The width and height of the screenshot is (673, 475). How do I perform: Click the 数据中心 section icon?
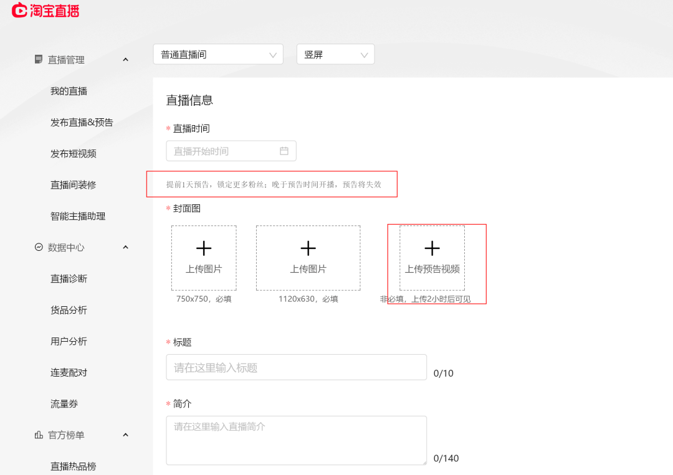point(39,247)
